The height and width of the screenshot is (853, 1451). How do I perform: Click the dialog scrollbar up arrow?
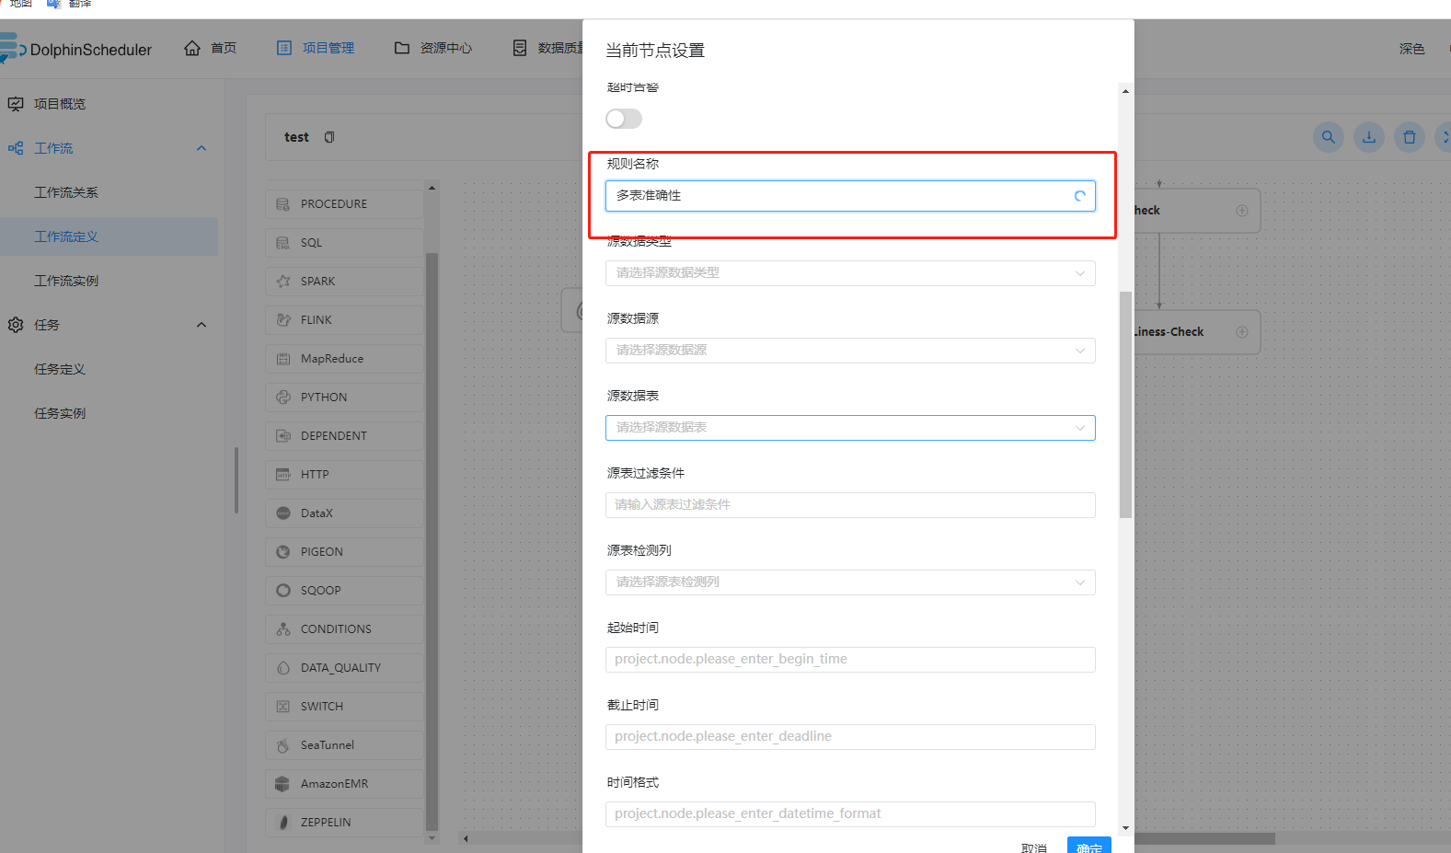point(1125,91)
